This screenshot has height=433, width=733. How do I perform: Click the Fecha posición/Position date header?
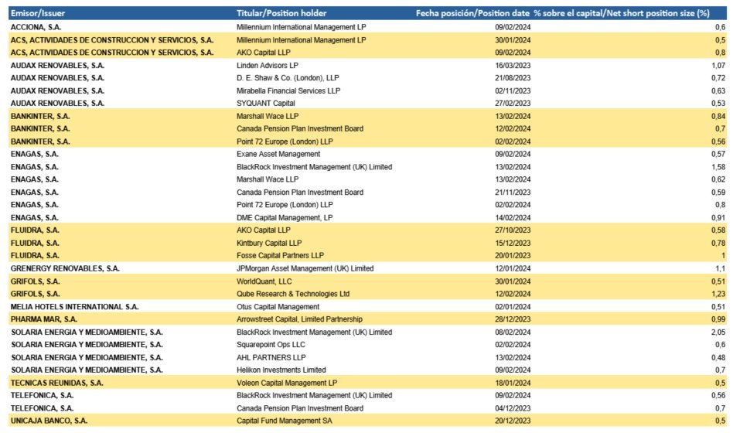(x=472, y=13)
